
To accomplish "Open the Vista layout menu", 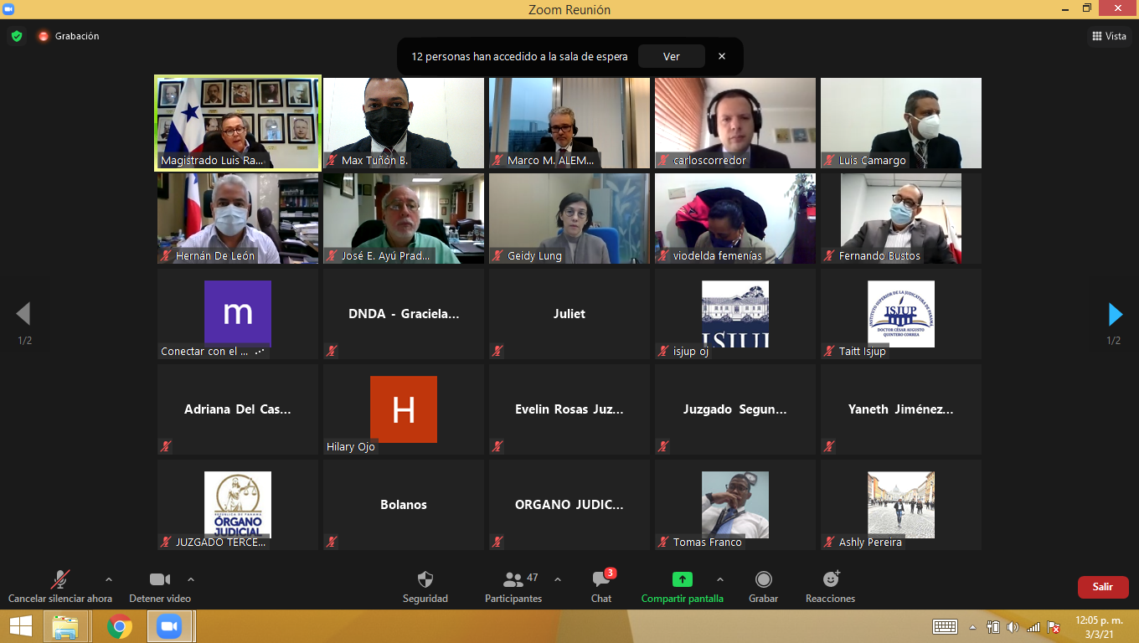I will [1110, 36].
